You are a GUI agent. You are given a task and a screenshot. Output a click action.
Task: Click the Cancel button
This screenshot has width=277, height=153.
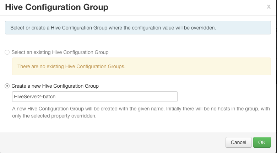[239, 142]
